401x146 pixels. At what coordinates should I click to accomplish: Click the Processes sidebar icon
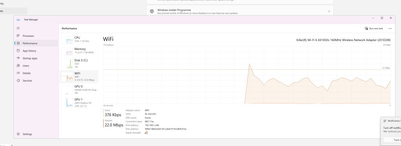[18, 36]
